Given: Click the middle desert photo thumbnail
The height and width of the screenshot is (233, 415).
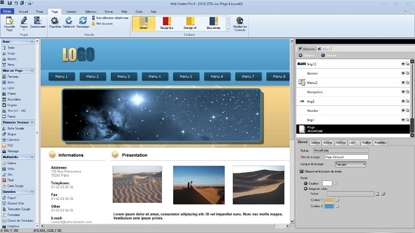Looking at the screenshot, I should tap(199, 185).
